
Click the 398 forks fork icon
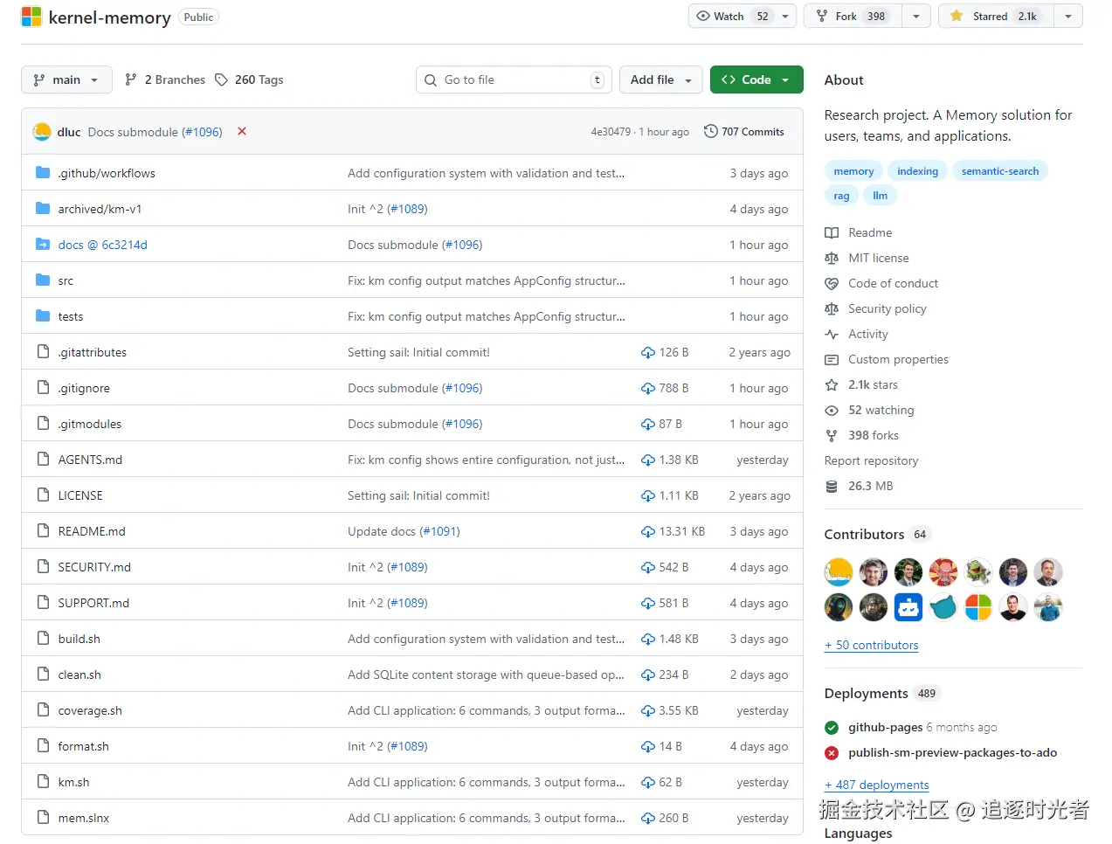[x=832, y=435]
